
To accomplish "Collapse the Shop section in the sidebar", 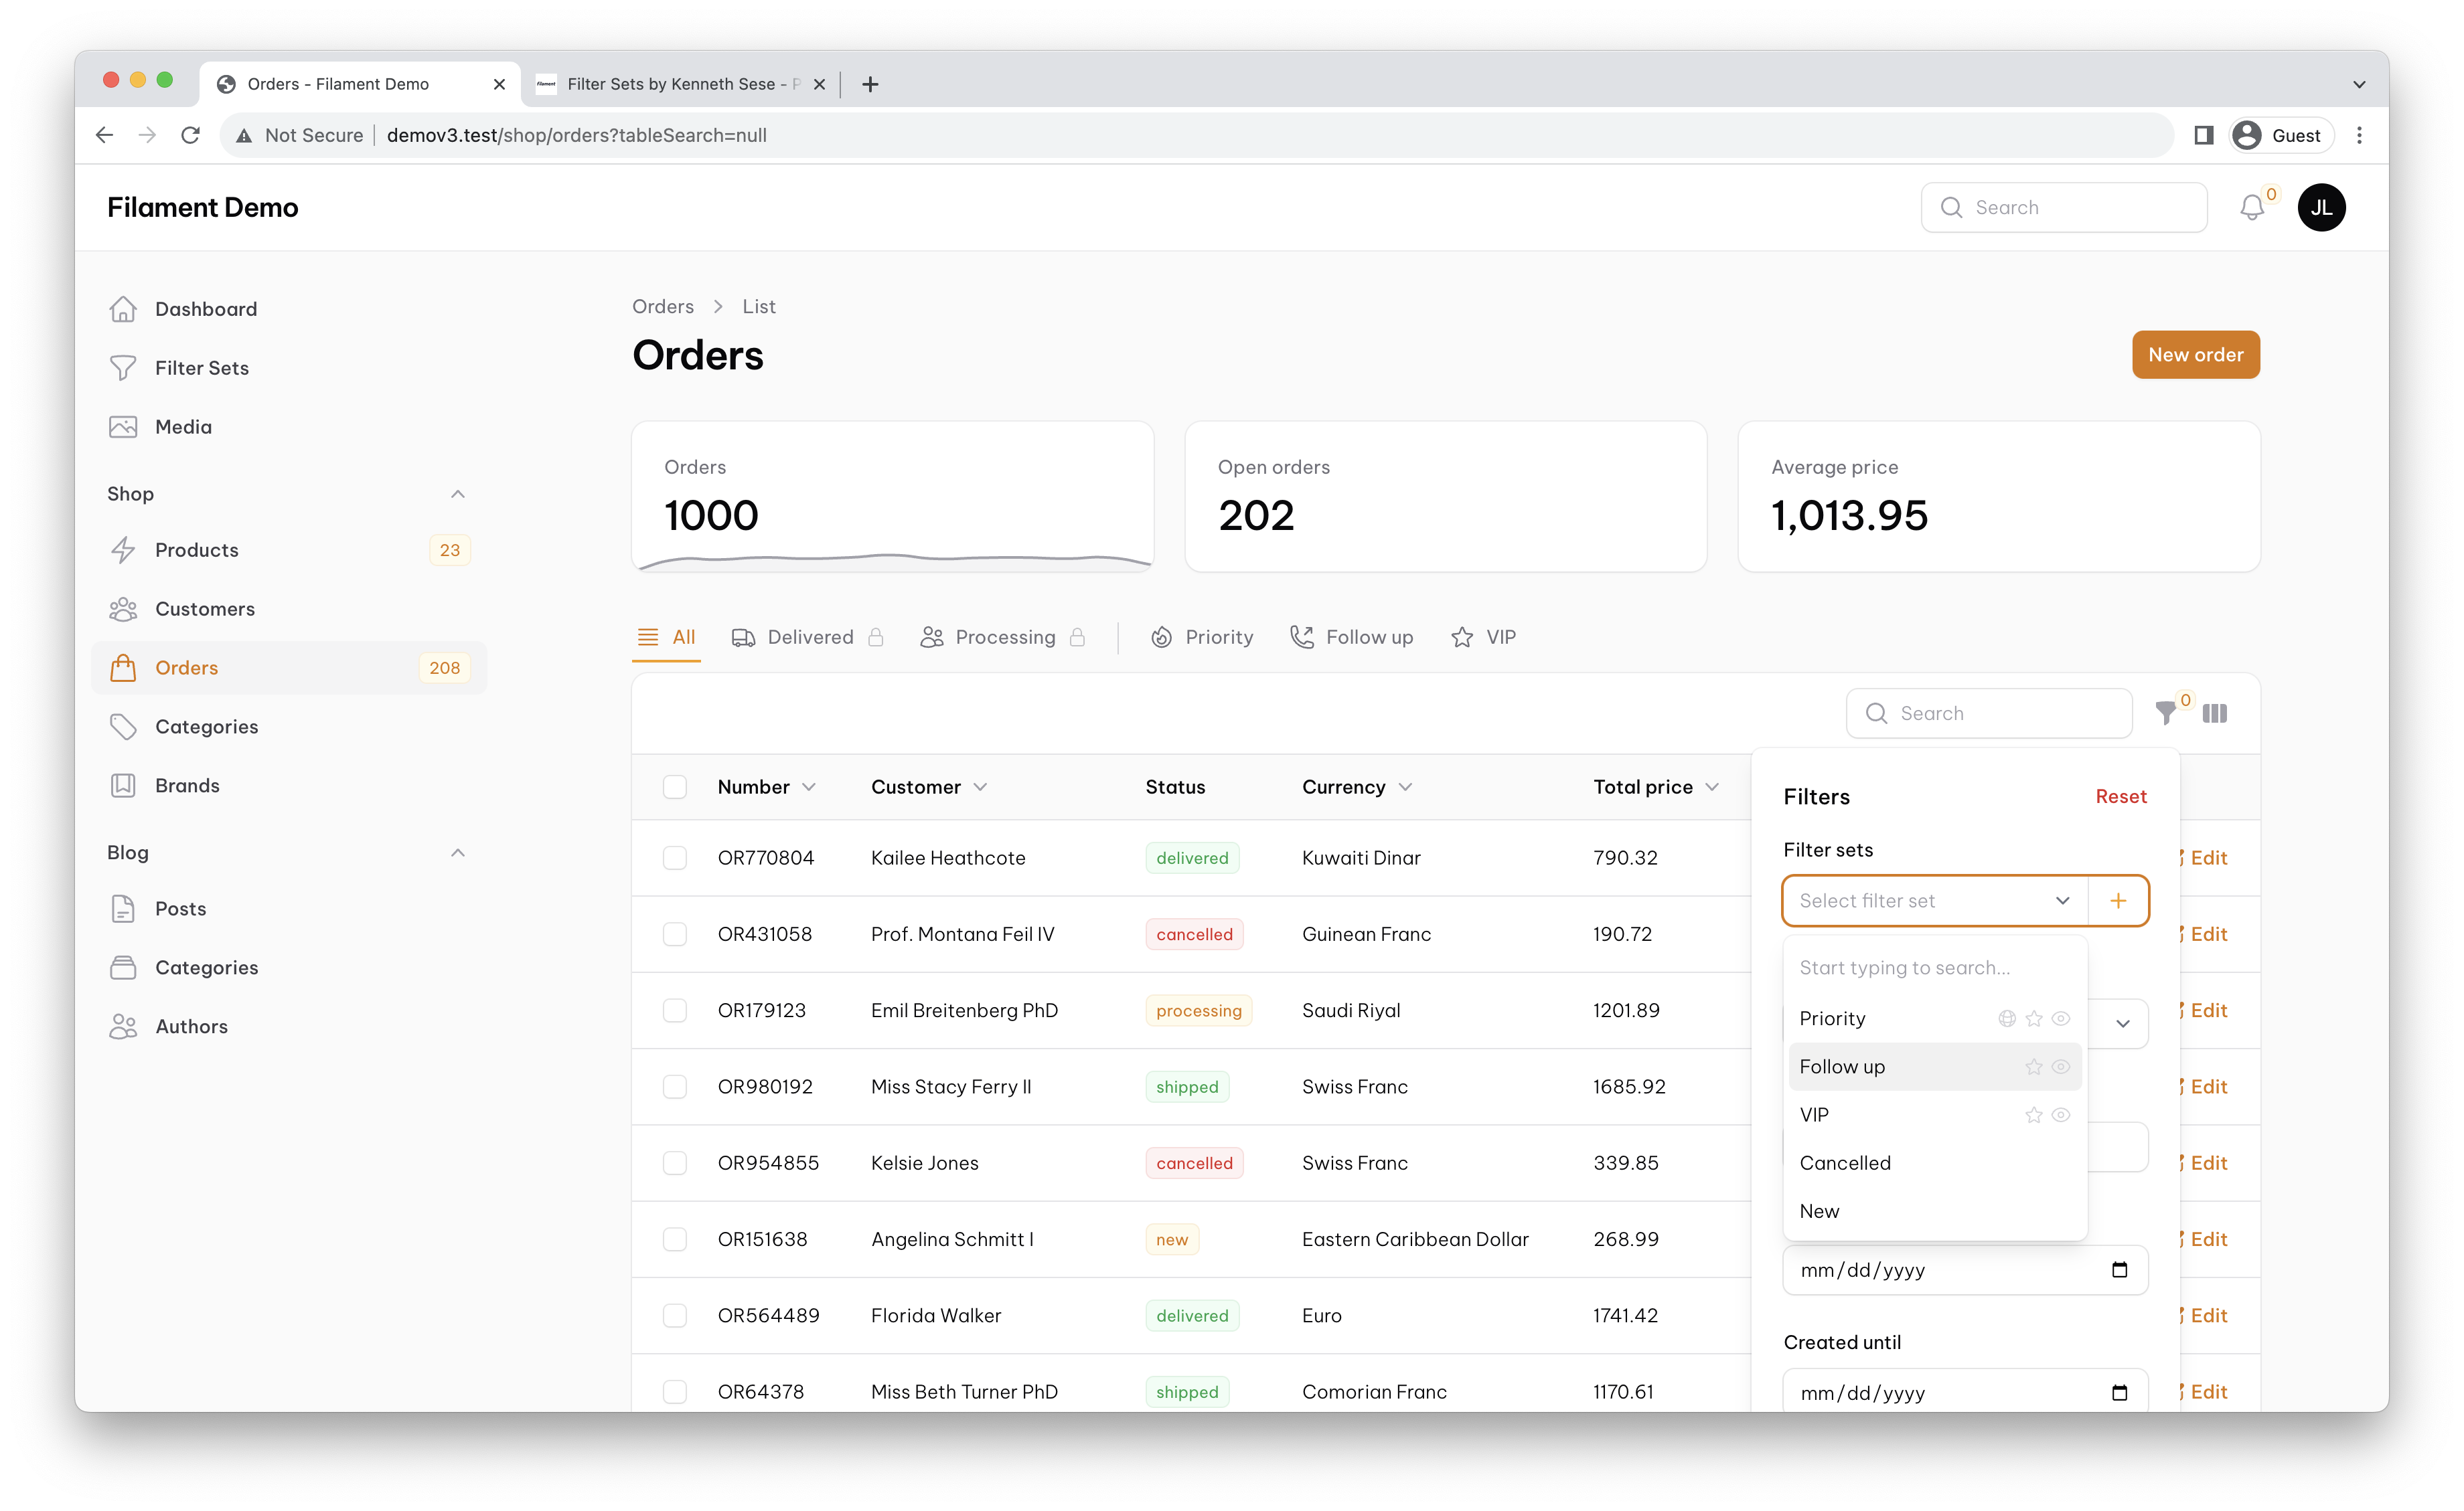I will 458,494.
